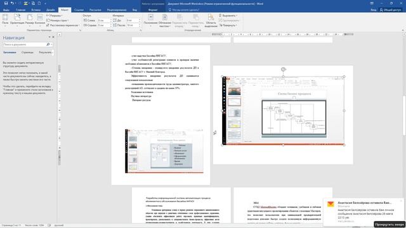Click the Общий доступ (Share) button
This screenshot has height=228, width=406.
click(x=391, y=10)
